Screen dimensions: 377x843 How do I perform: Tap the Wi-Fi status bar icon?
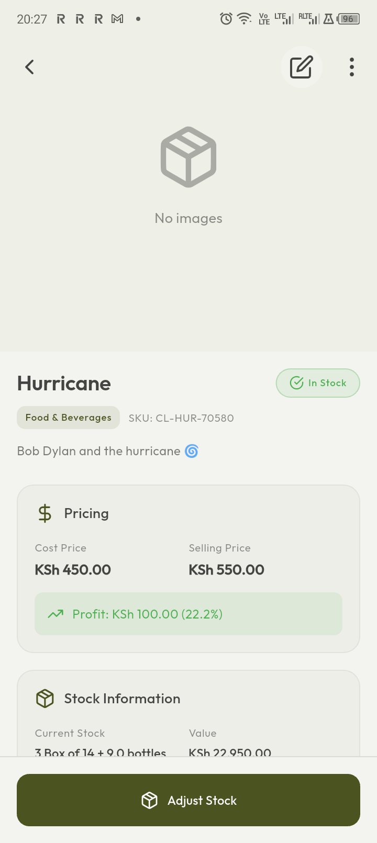[244, 19]
